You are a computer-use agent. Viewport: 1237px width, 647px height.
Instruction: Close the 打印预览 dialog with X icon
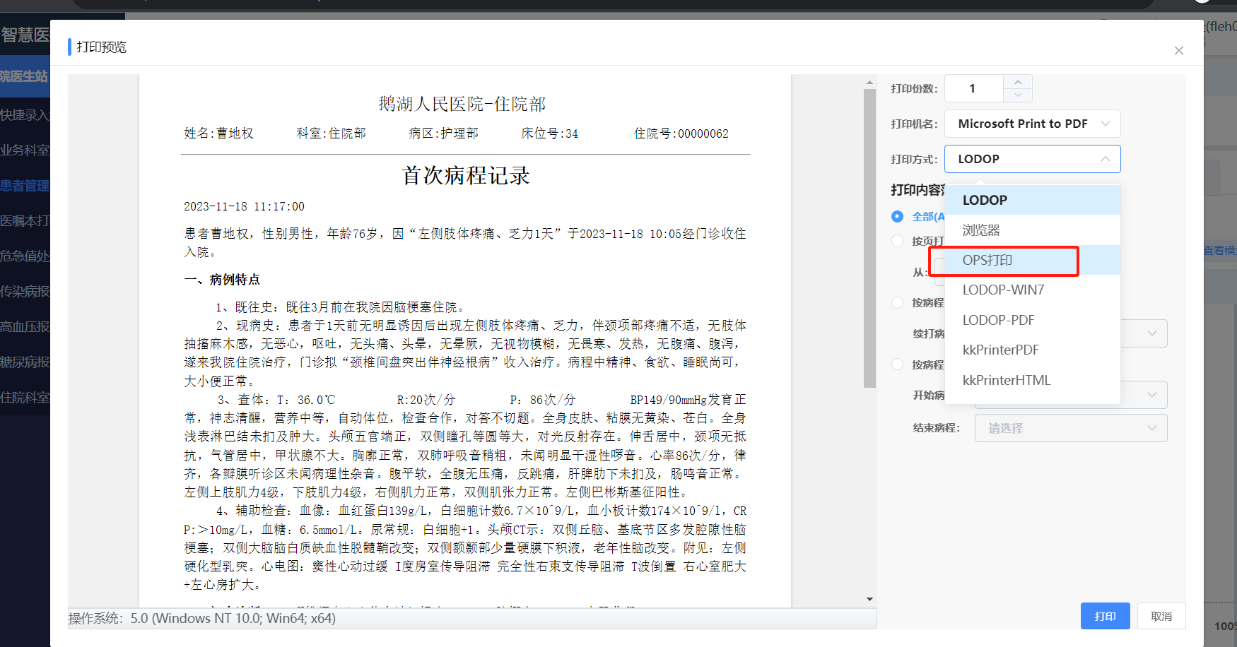click(x=1178, y=51)
